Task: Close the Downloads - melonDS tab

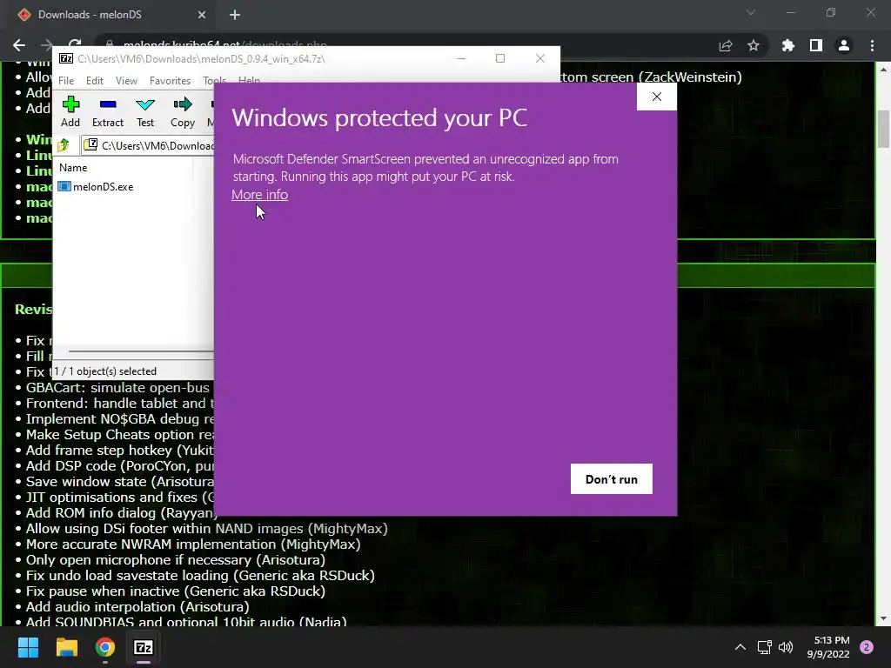Action: point(202,15)
